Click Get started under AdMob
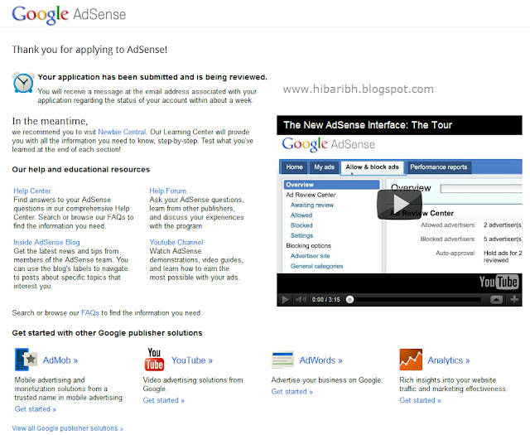 click(x=35, y=409)
